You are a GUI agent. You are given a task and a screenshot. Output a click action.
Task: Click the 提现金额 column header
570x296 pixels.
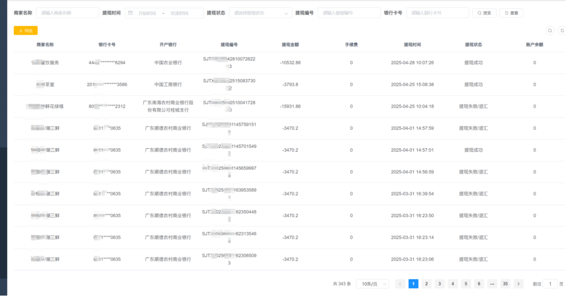click(x=291, y=45)
